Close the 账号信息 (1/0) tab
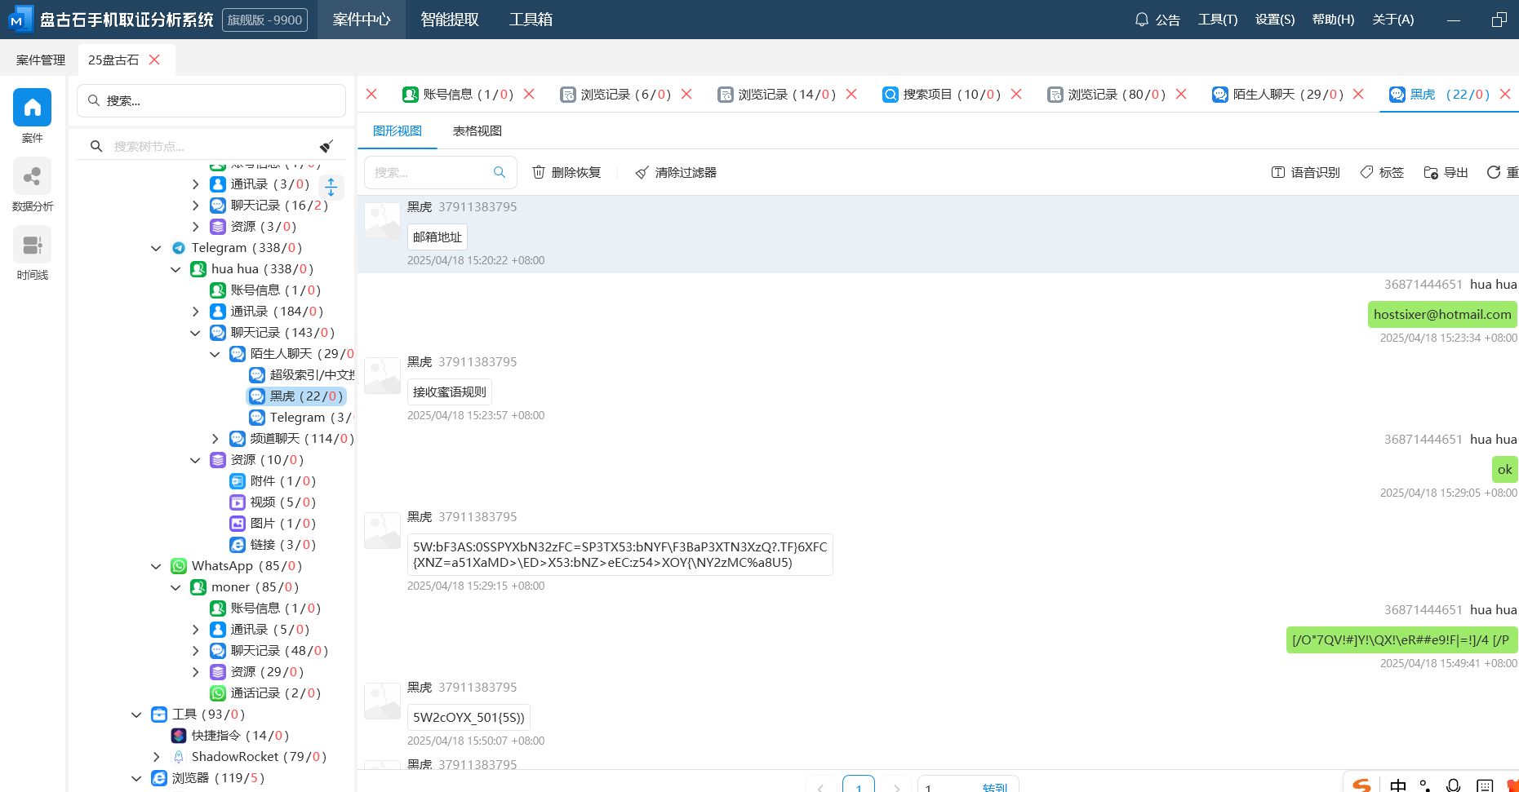This screenshot has width=1519, height=792. 529,95
